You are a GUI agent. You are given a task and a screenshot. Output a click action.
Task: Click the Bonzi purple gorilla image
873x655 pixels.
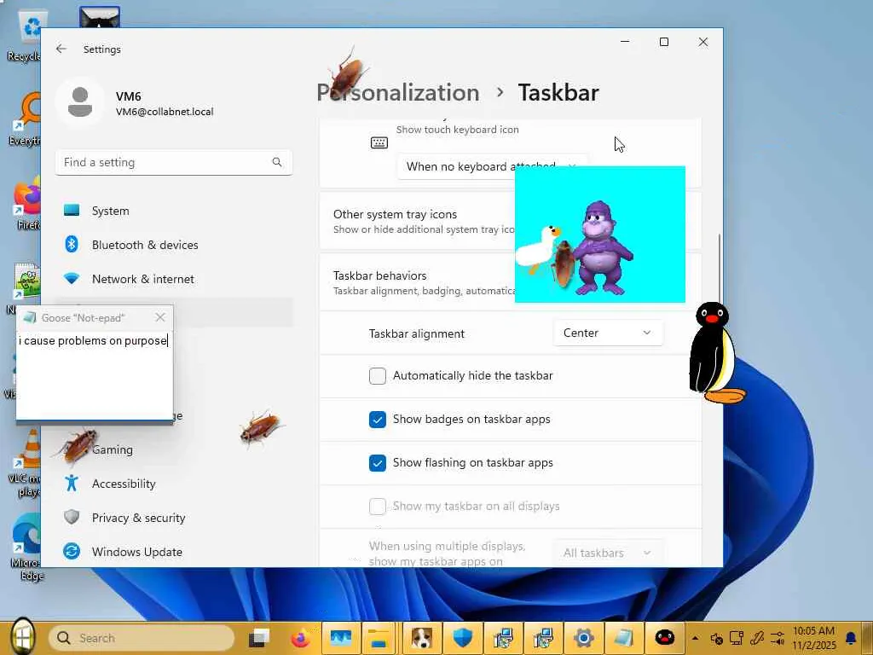603,249
